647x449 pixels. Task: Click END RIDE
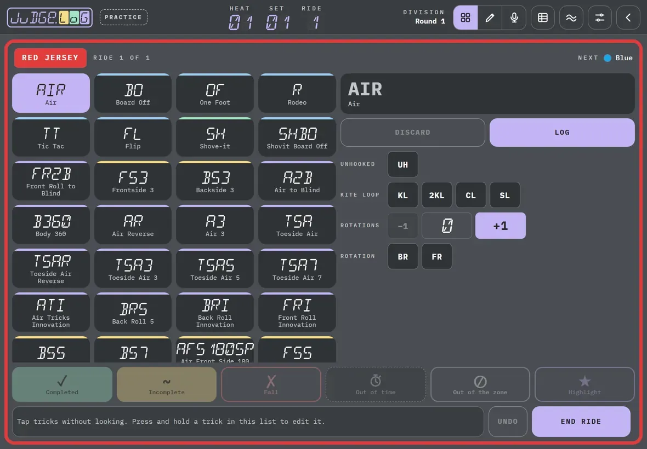pyautogui.click(x=581, y=422)
